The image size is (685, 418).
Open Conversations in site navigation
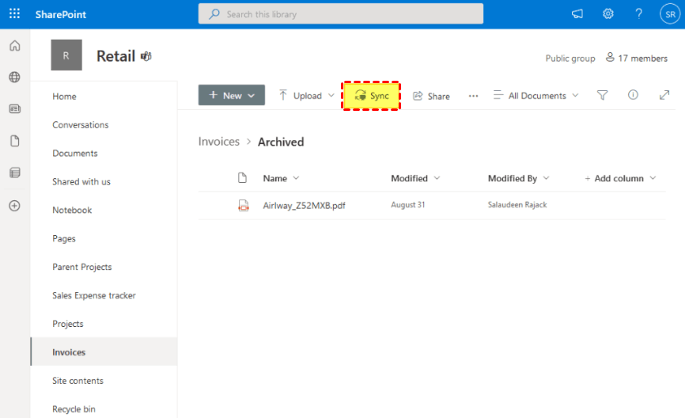(x=81, y=124)
